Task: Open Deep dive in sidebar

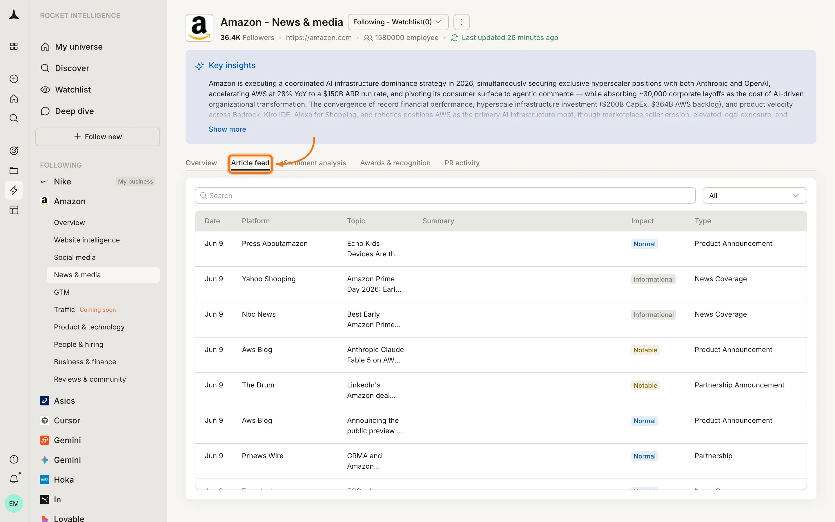Action: click(x=74, y=111)
